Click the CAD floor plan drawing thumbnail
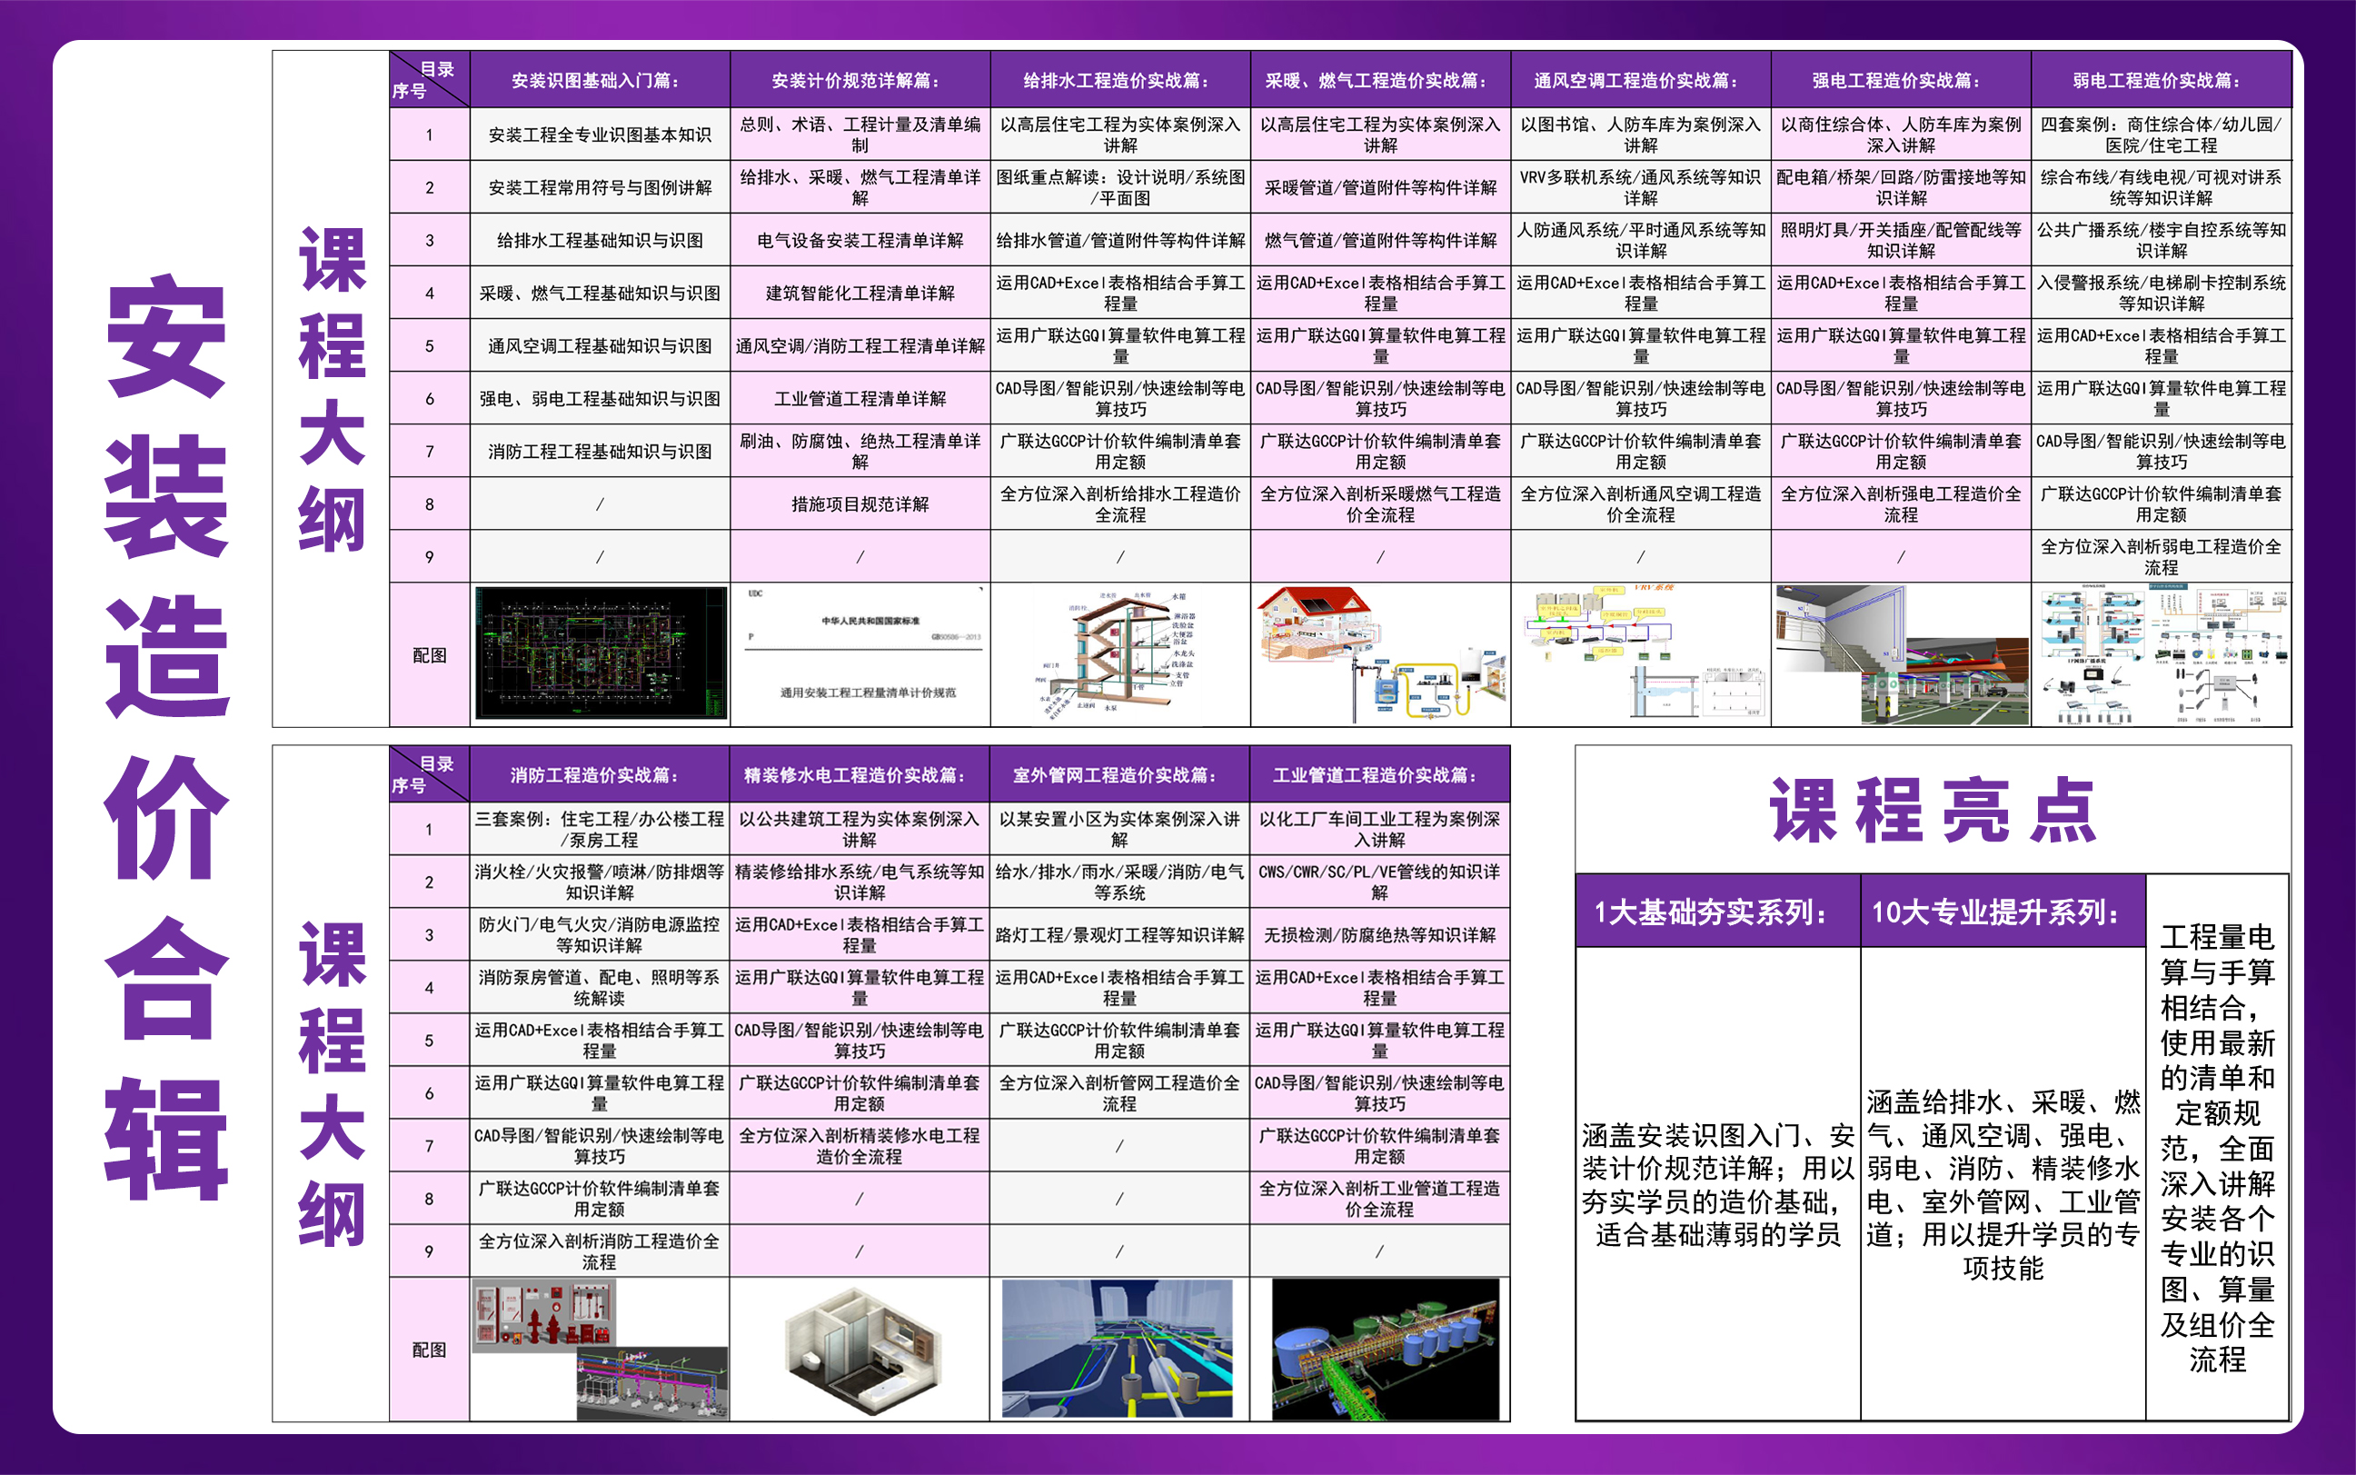The height and width of the screenshot is (1475, 2356). coord(601,653)
